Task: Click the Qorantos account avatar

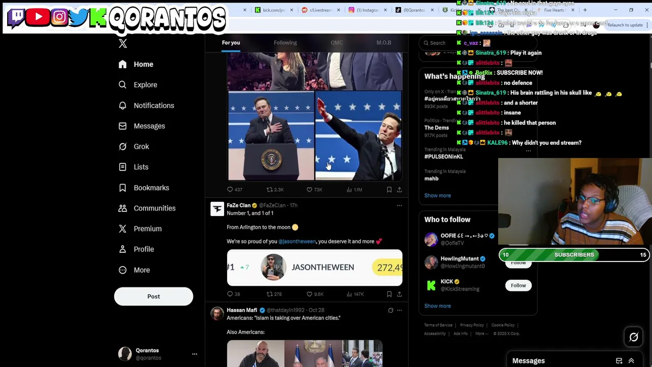Action: coord(125,354)
